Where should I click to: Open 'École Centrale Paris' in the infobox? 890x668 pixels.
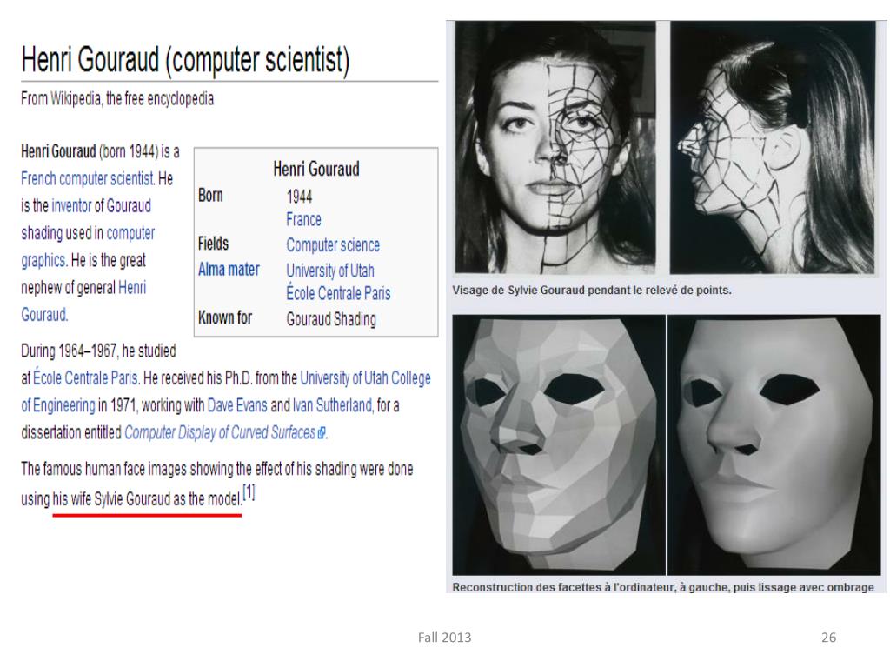[338, 293]
